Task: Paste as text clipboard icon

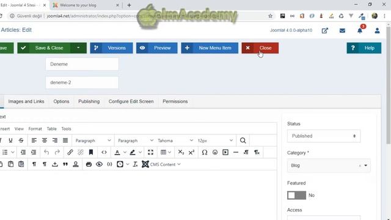Action: point(21,164)
